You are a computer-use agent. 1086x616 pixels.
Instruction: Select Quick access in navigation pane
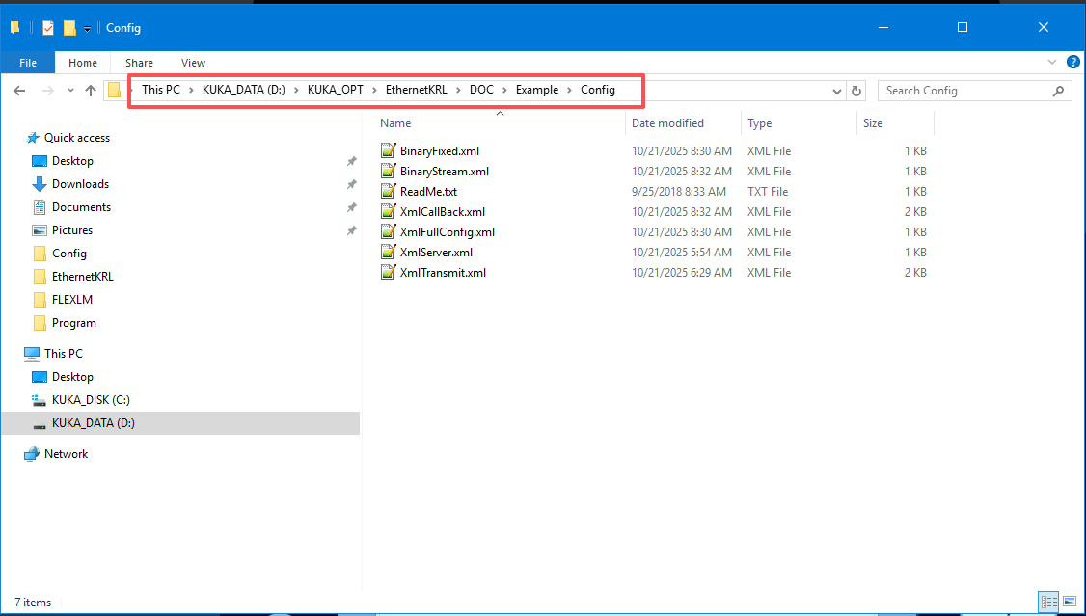click(x=77, y=138)
